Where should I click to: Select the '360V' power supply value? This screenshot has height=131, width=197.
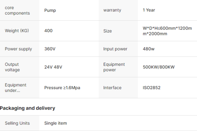pyautogui.click(x=50, y=49)
